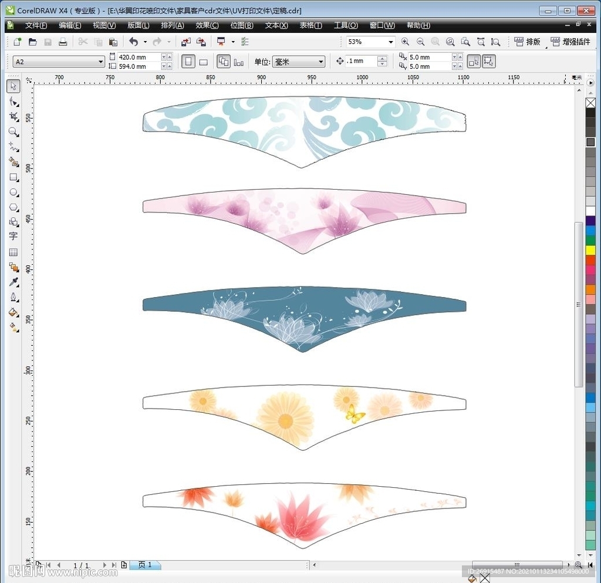
Task: Select the Table tool
Action: tap(13, 252)
